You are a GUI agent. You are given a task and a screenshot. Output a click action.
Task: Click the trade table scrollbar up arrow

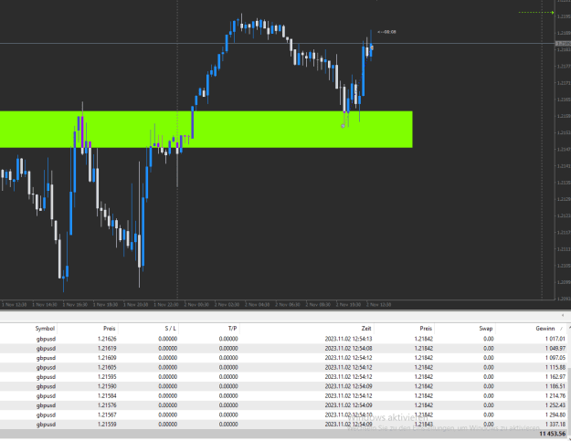[x=569, y=328]
